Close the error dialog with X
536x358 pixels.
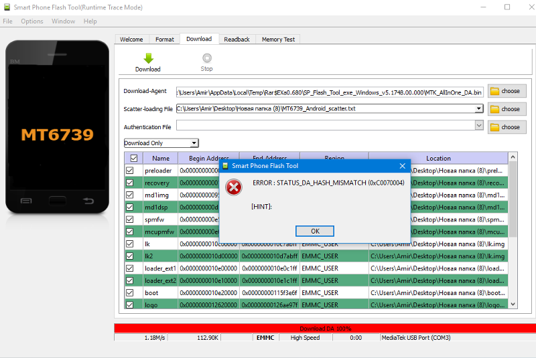pos(402,165)
